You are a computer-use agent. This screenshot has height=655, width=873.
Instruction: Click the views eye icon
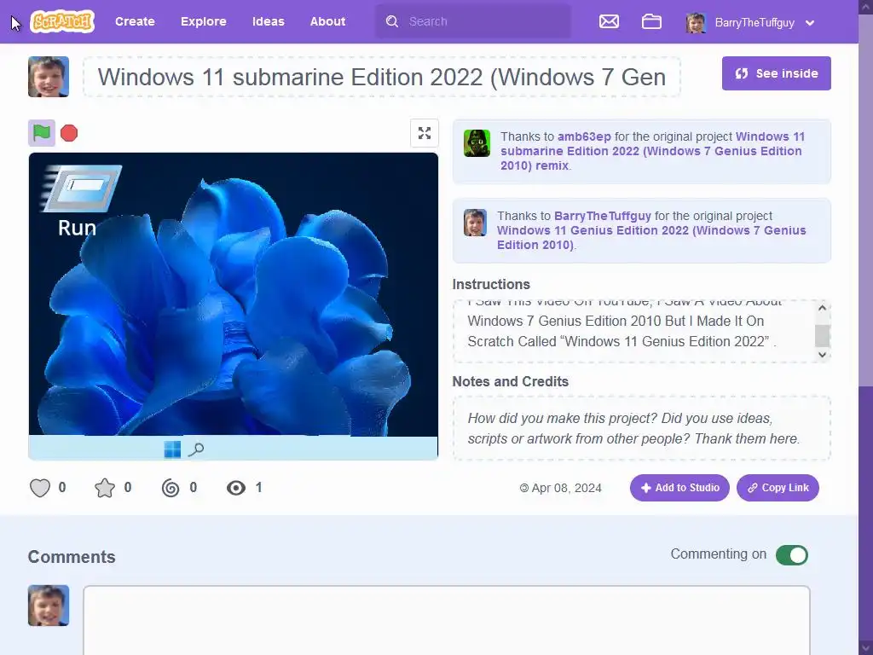236,488
